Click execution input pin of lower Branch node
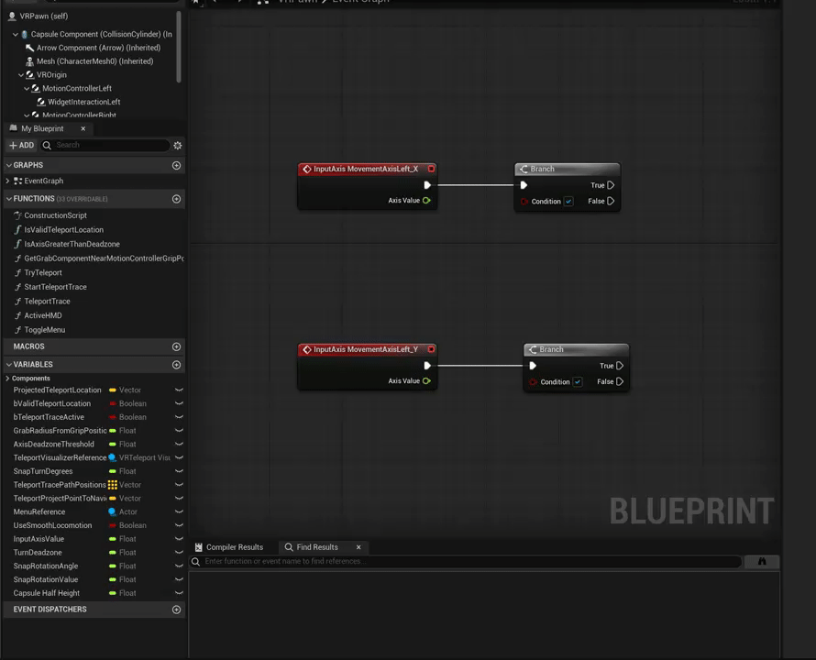This screenshot has height=660, width=816. [533, 366]
